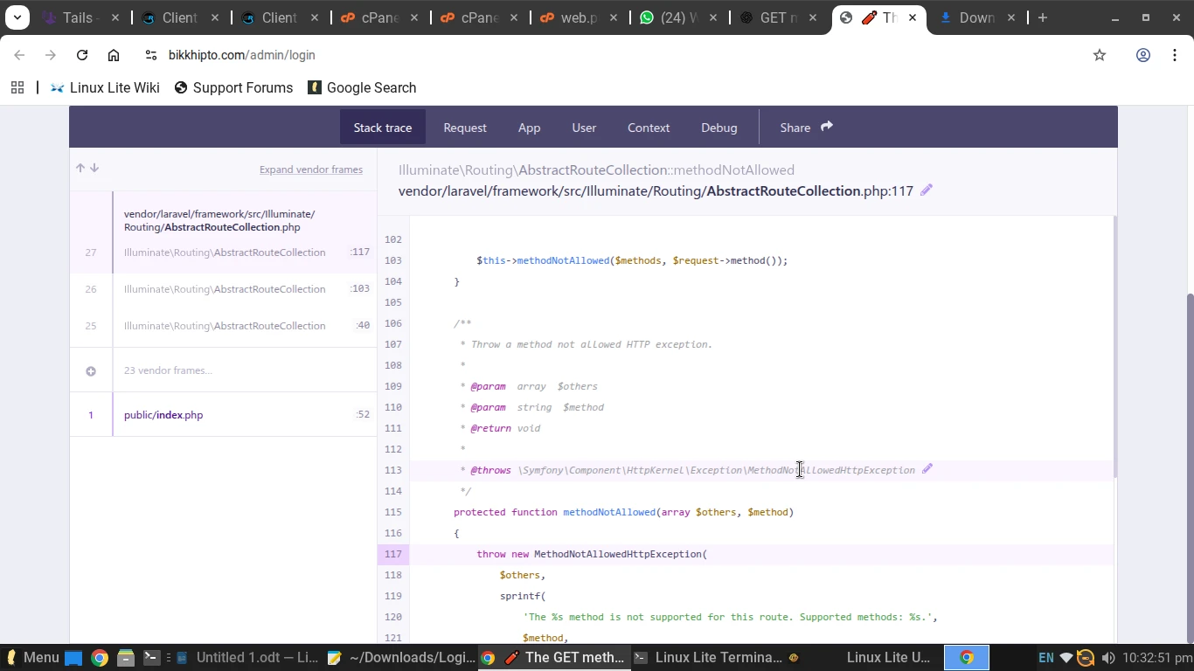Click the Share arrow icon
Screen dimensions: 1194x671
[826, 127]
